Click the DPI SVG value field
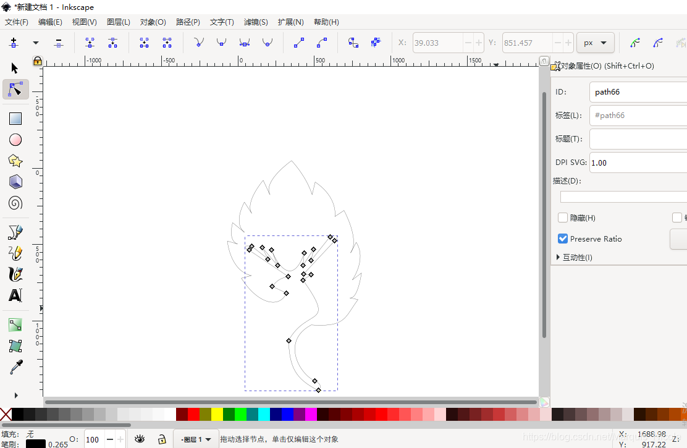 click(638, 163)
